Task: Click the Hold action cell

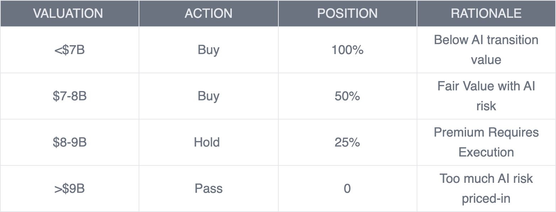Action: click(209, 142)
